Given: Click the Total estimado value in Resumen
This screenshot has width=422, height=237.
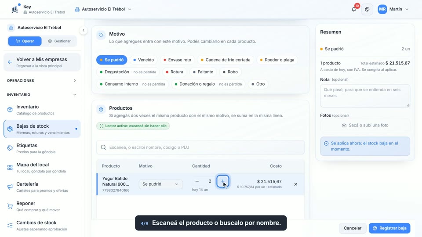Looking at the screenshot, I should (x=397, y=63).
